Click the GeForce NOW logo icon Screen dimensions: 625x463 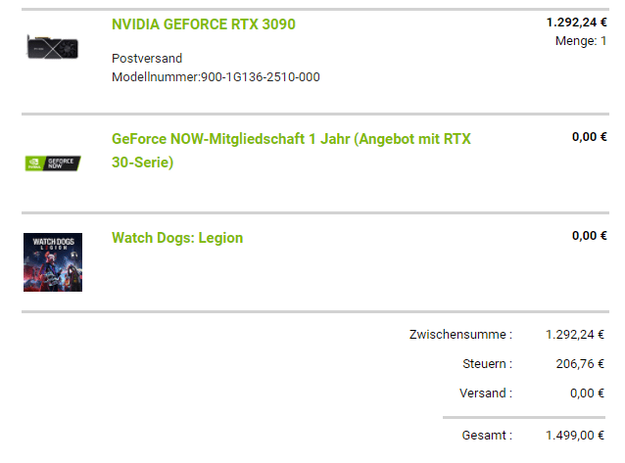click(x=53, y=162)
